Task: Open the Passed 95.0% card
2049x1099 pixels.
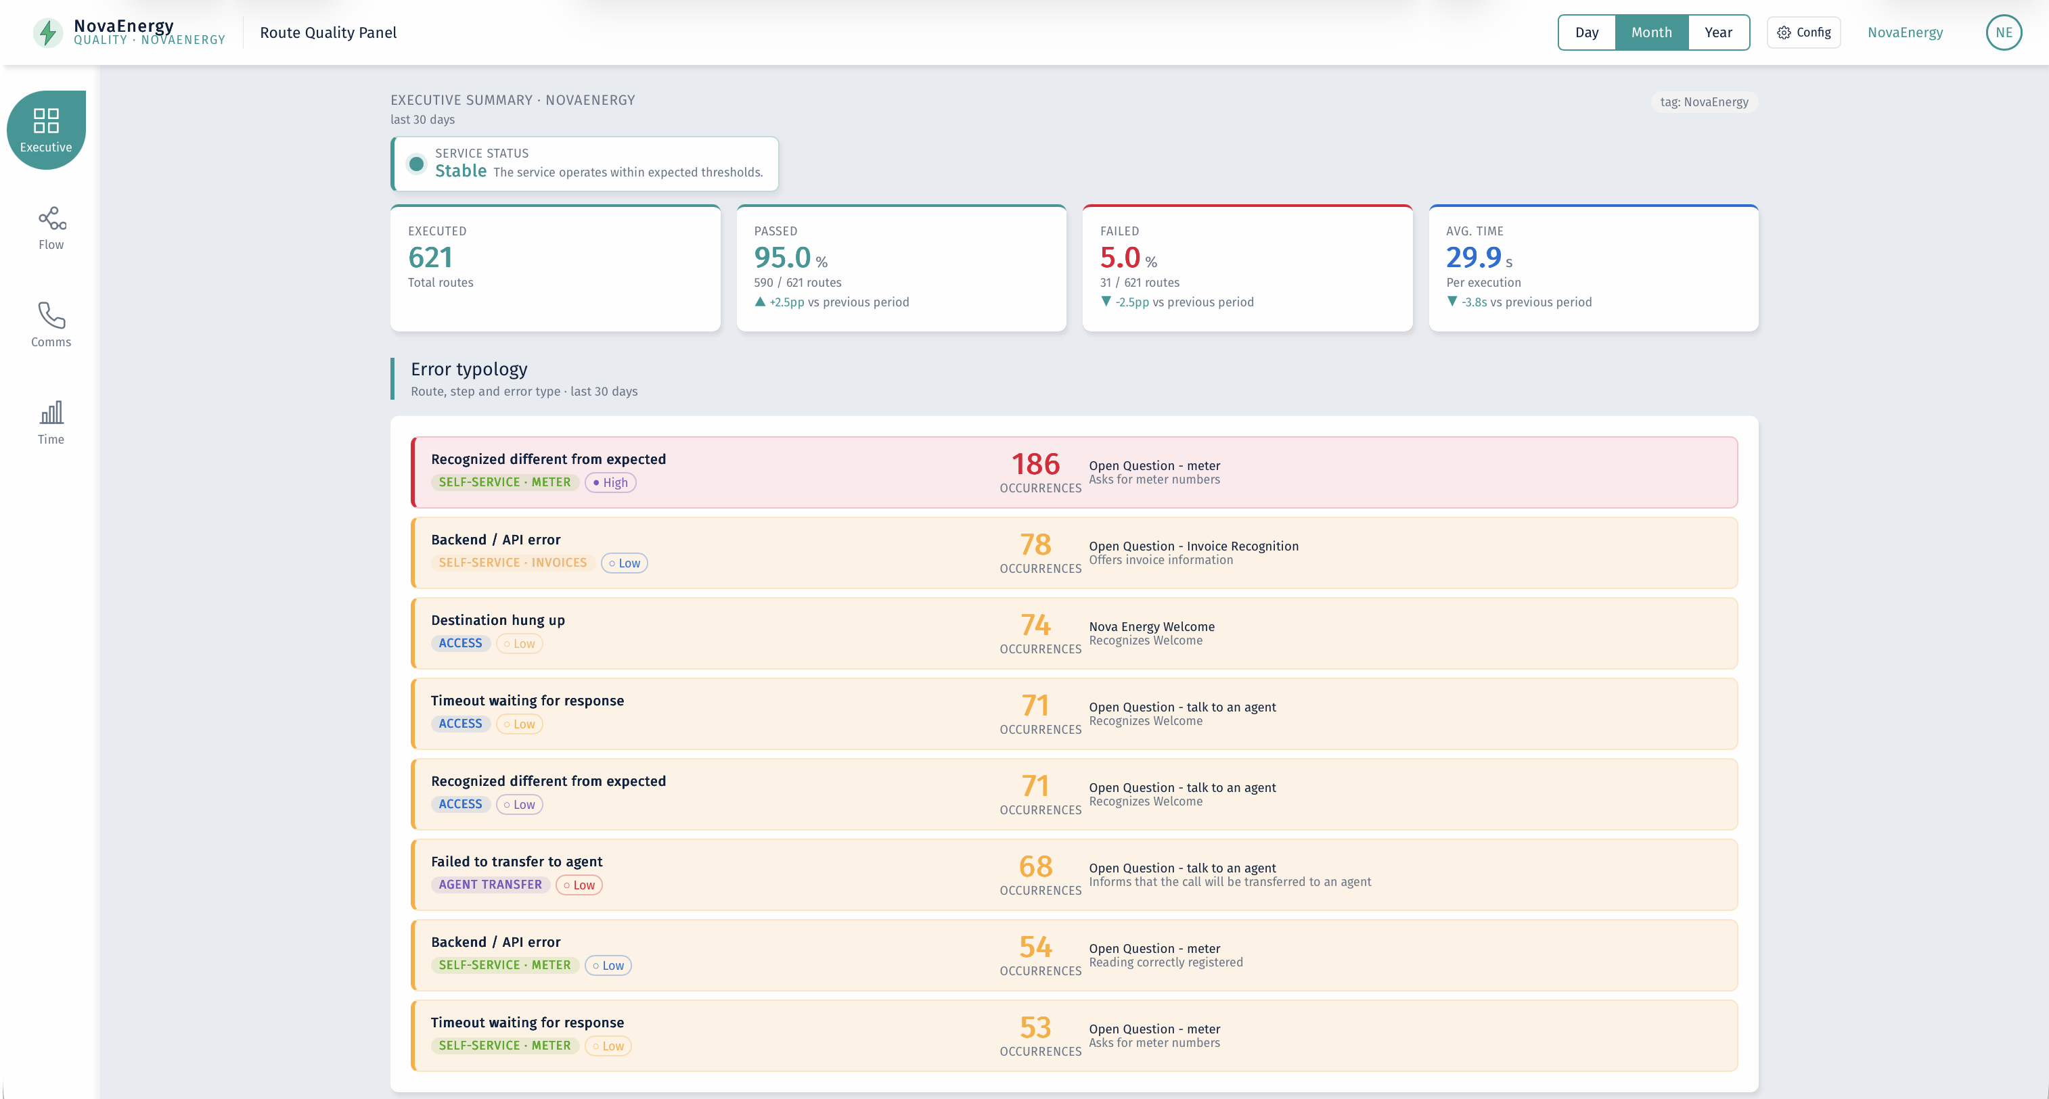Action: pos(901,268)
